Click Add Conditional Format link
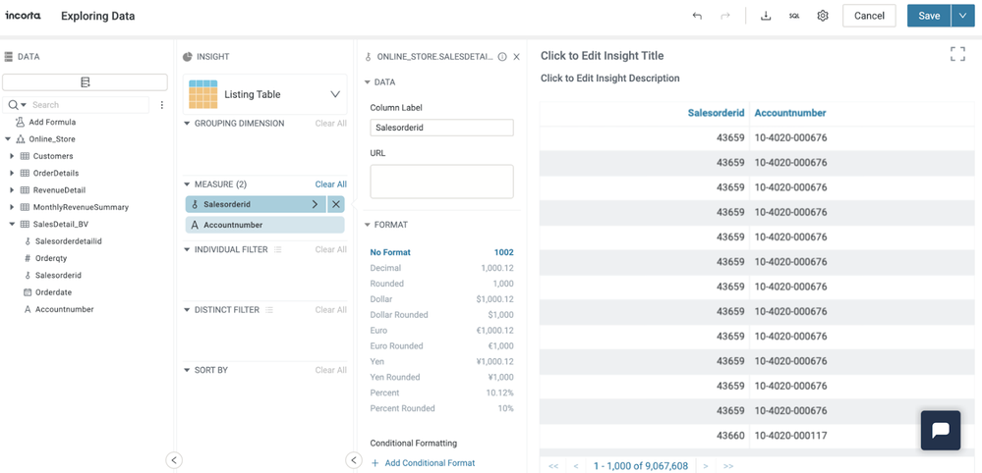 pyautogui.click(x=429, y=463)
